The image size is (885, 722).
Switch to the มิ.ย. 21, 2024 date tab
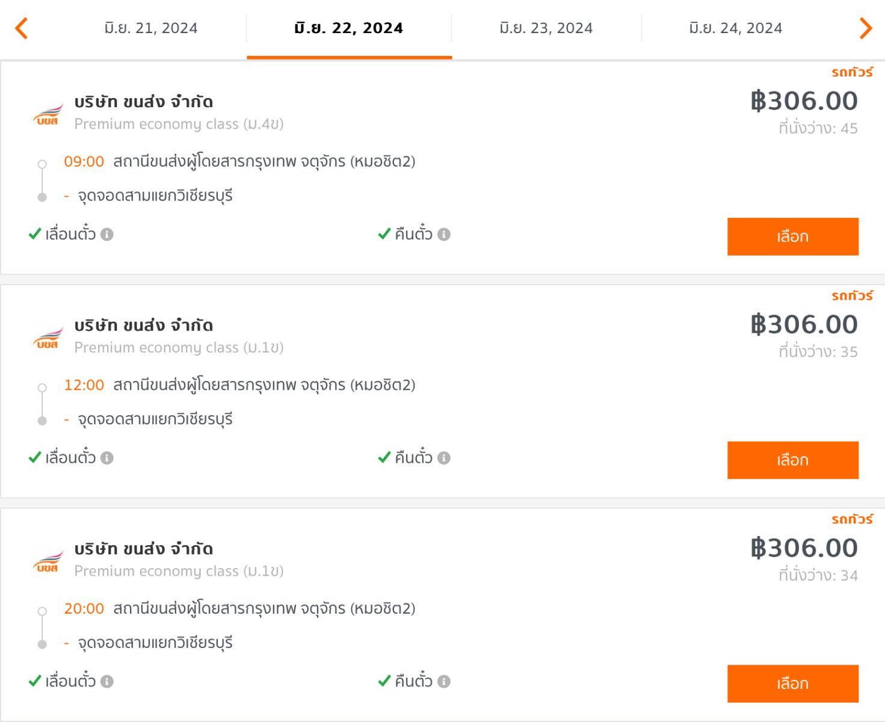[x=151, y=28]
